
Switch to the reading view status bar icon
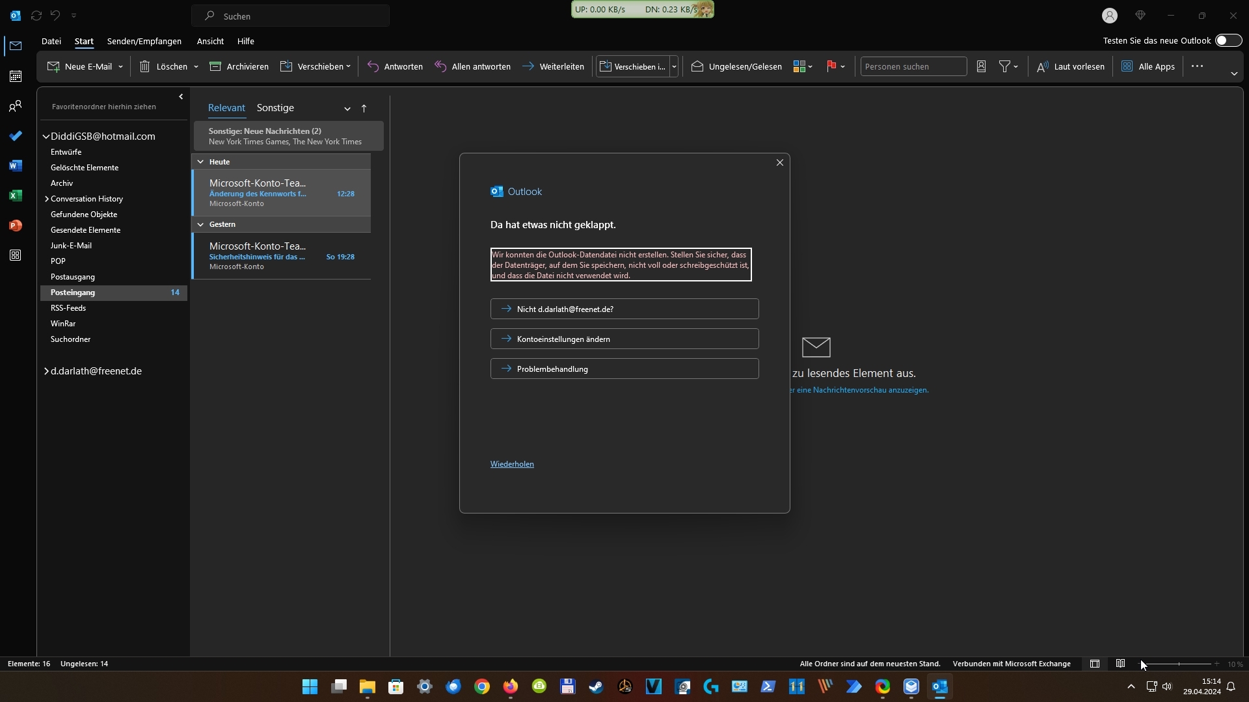[x=1120, y=664]
